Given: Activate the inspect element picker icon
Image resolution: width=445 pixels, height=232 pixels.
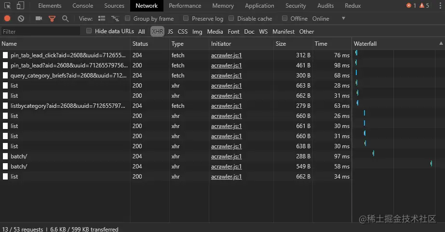Looking at the screenshot, I should coord(7,6).
